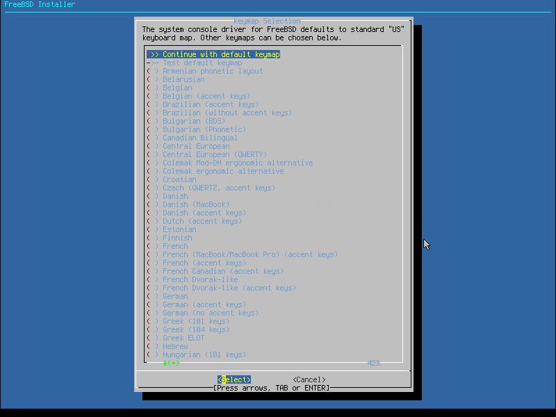
Task: Choose 'Test default keymap' entry
Action: pyautogui.click(x=195, y=63)
